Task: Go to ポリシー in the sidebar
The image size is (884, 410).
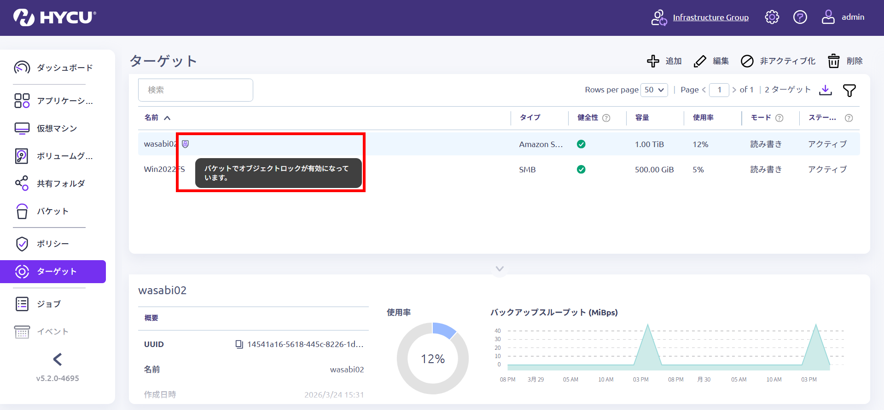Action: 52,244
